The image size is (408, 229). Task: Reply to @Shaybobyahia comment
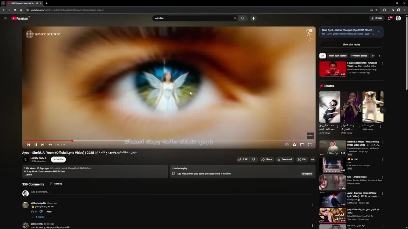coord(49,212)
